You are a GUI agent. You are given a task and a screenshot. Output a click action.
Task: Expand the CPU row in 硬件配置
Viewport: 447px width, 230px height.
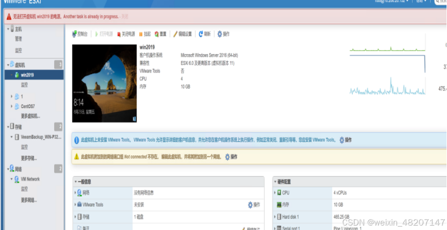coord(275,193)
